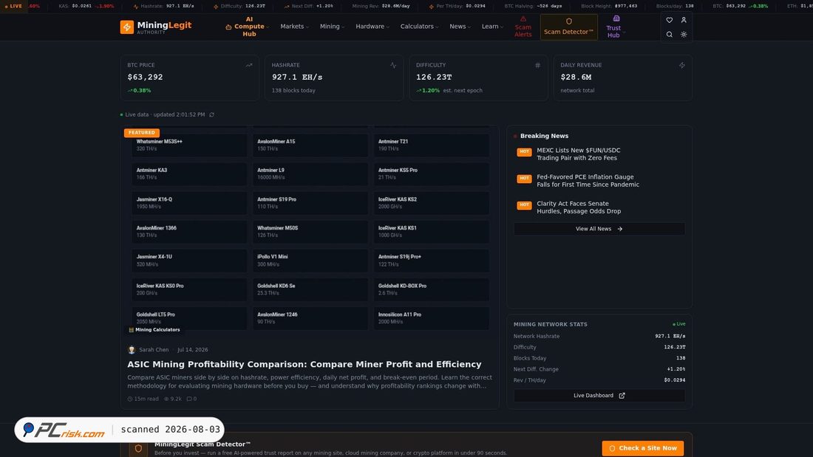Image resolution: width=813 pixels, height=457 pixels.
Task: Expand the Calculators menu
Action: click(x=419, y=27)
